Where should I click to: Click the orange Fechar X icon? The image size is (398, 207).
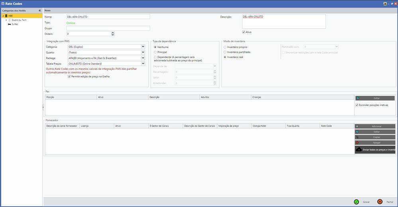pyautogui.click(x=380, y=202)
